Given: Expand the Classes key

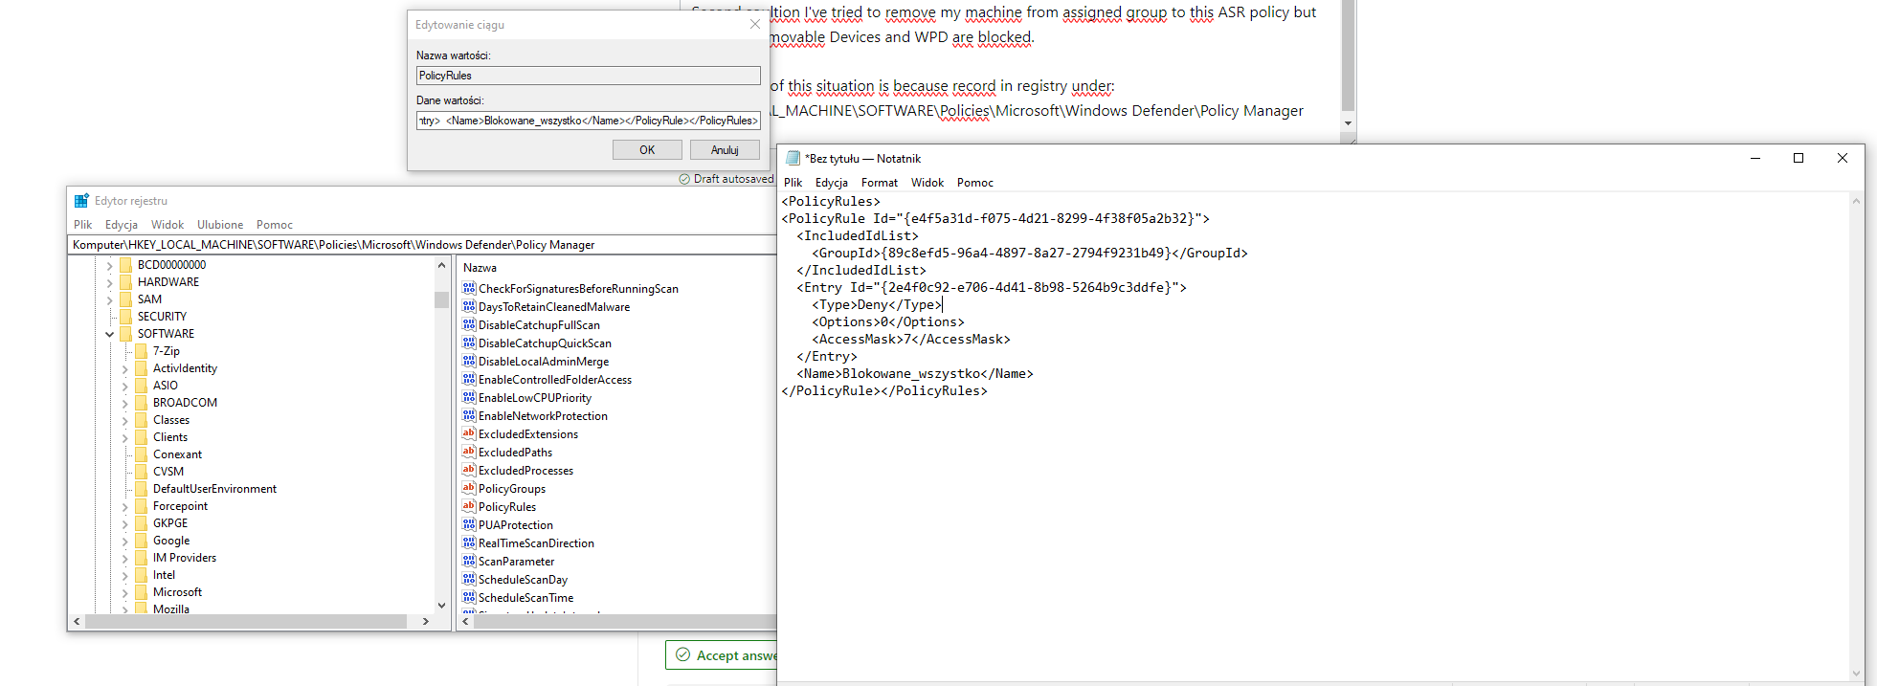Looking at the screenshot, I should [125, 420].
